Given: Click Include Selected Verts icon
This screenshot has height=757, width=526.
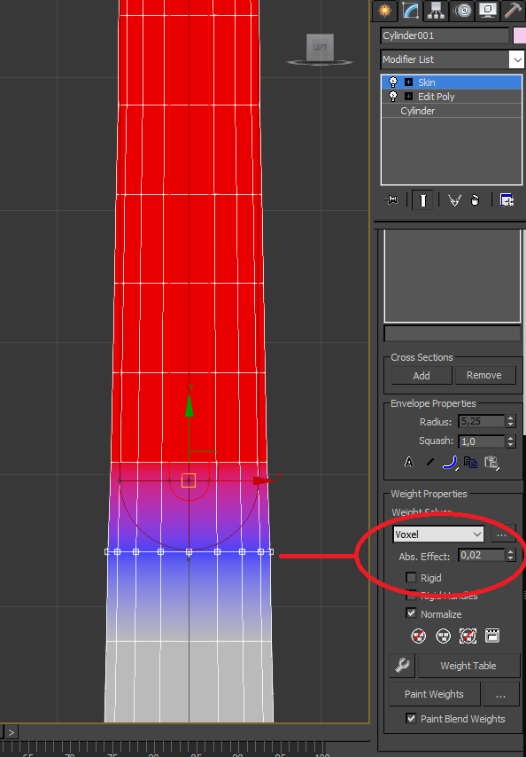Looking at the screenshot, I should 443,636.
